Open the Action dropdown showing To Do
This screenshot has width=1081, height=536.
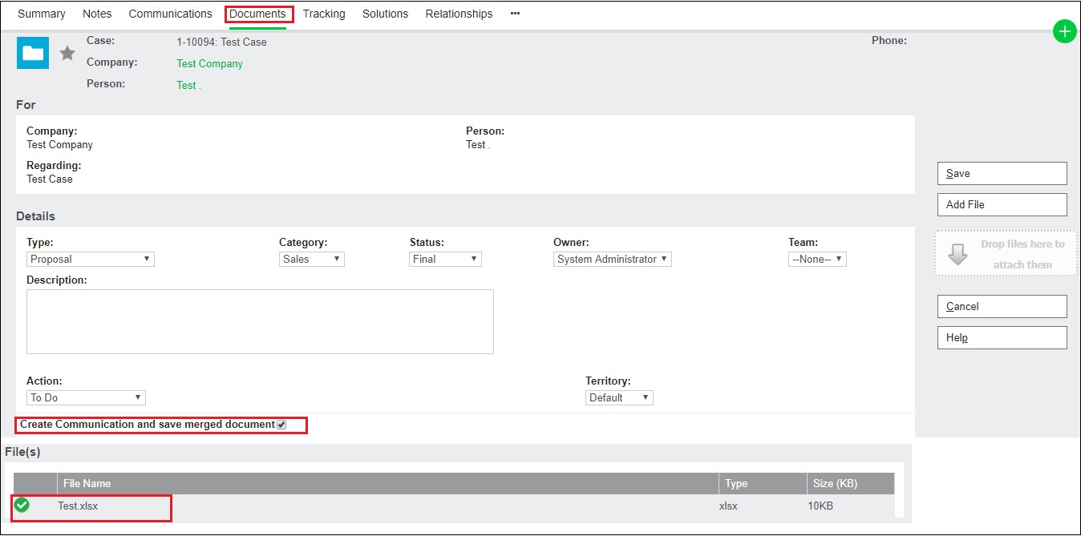[86, 398]
